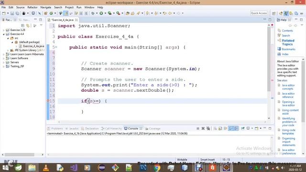
Task: Open the Window menu
Action: tap(89, 8)
